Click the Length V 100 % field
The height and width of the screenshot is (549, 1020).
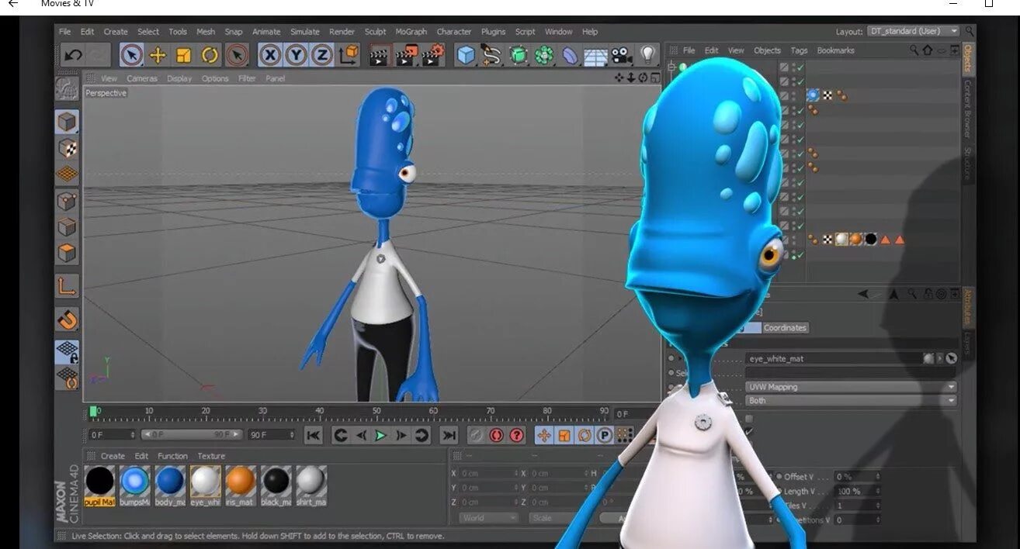[858, 491]
